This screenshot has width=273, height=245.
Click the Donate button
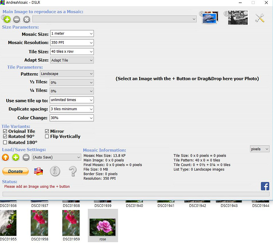pyautogui.click(x=16, y=171)
